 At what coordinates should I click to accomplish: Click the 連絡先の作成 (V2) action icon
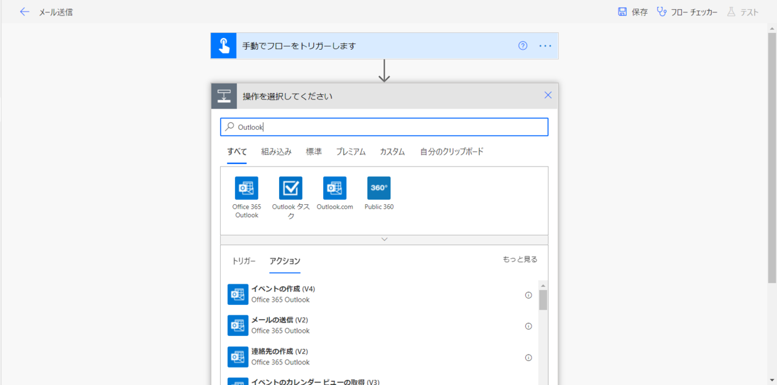coord(238,357)
